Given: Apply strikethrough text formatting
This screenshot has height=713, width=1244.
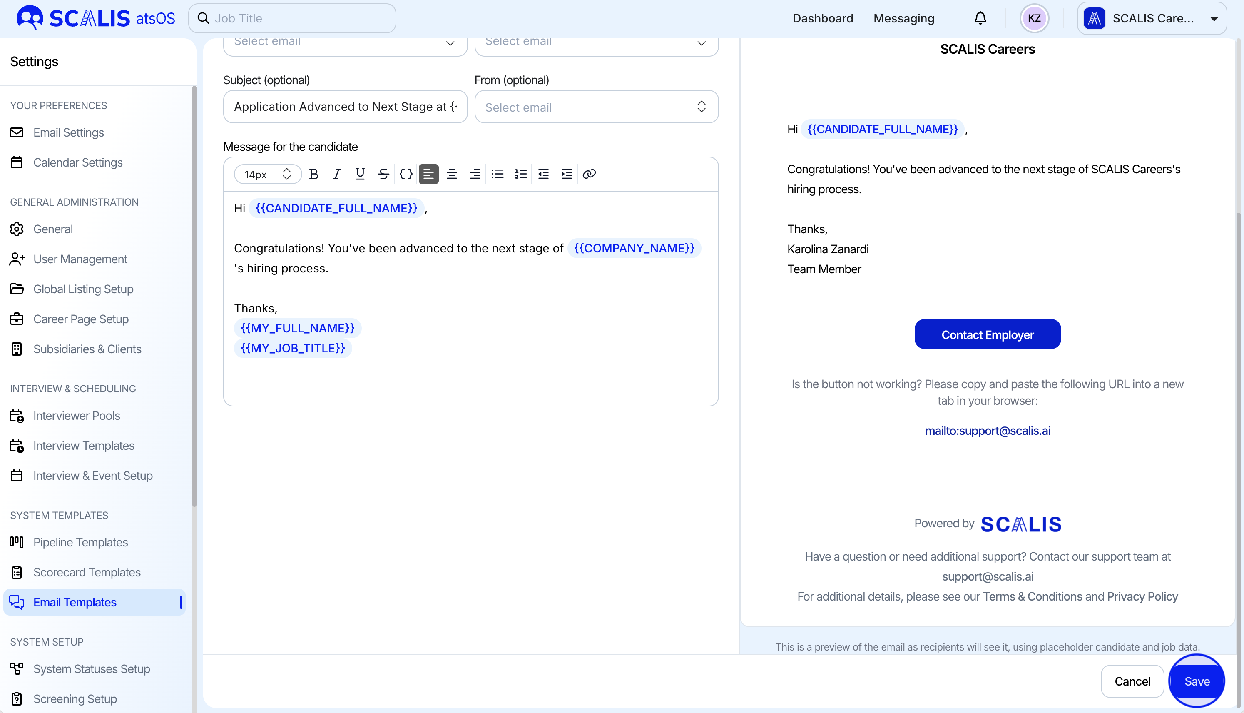Looking at the screenshot, I should [x=383, y=174].
